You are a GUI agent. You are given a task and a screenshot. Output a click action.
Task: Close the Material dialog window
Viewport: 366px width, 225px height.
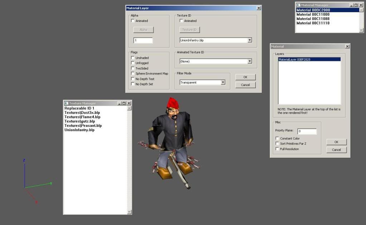pos(347,47)
